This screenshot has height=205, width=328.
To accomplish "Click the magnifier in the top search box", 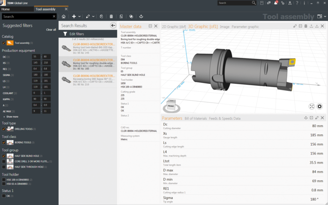I will (254, 3).
